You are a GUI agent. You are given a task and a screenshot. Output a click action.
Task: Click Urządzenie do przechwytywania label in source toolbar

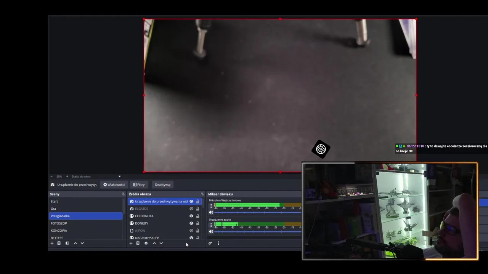click(x=77, y=185)
